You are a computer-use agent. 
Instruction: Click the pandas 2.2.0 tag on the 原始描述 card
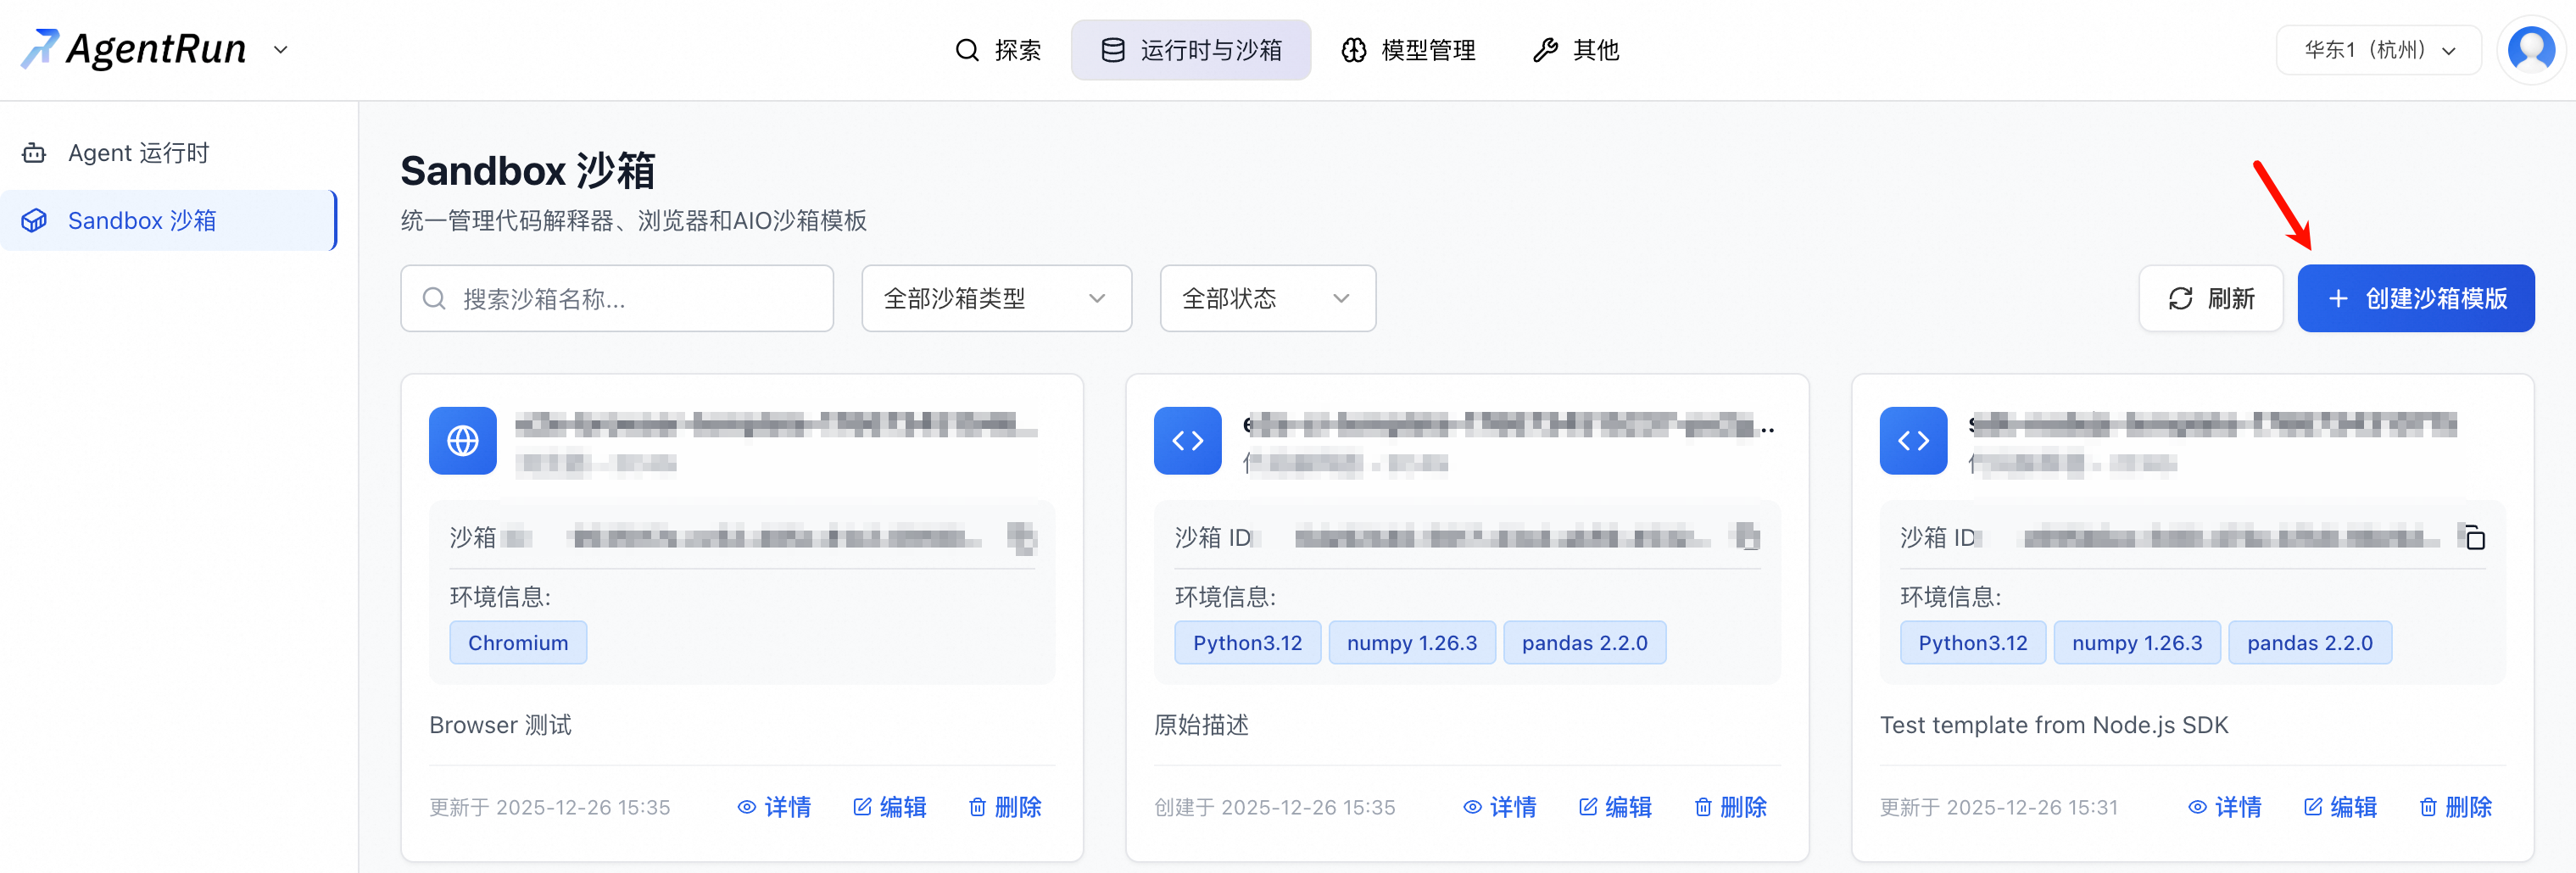pos(1584,643)
